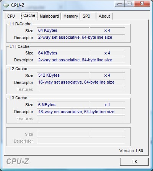Image resolution: width=153 pixels, height=171 pixels.
Task: Click the empty Size field in bottom group
Action: (x=63, y=134)
